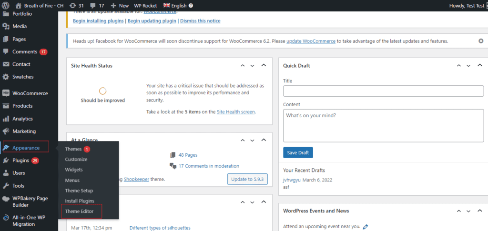
Task: Click the Pages sidebar icon
Action: click(6, 39)
